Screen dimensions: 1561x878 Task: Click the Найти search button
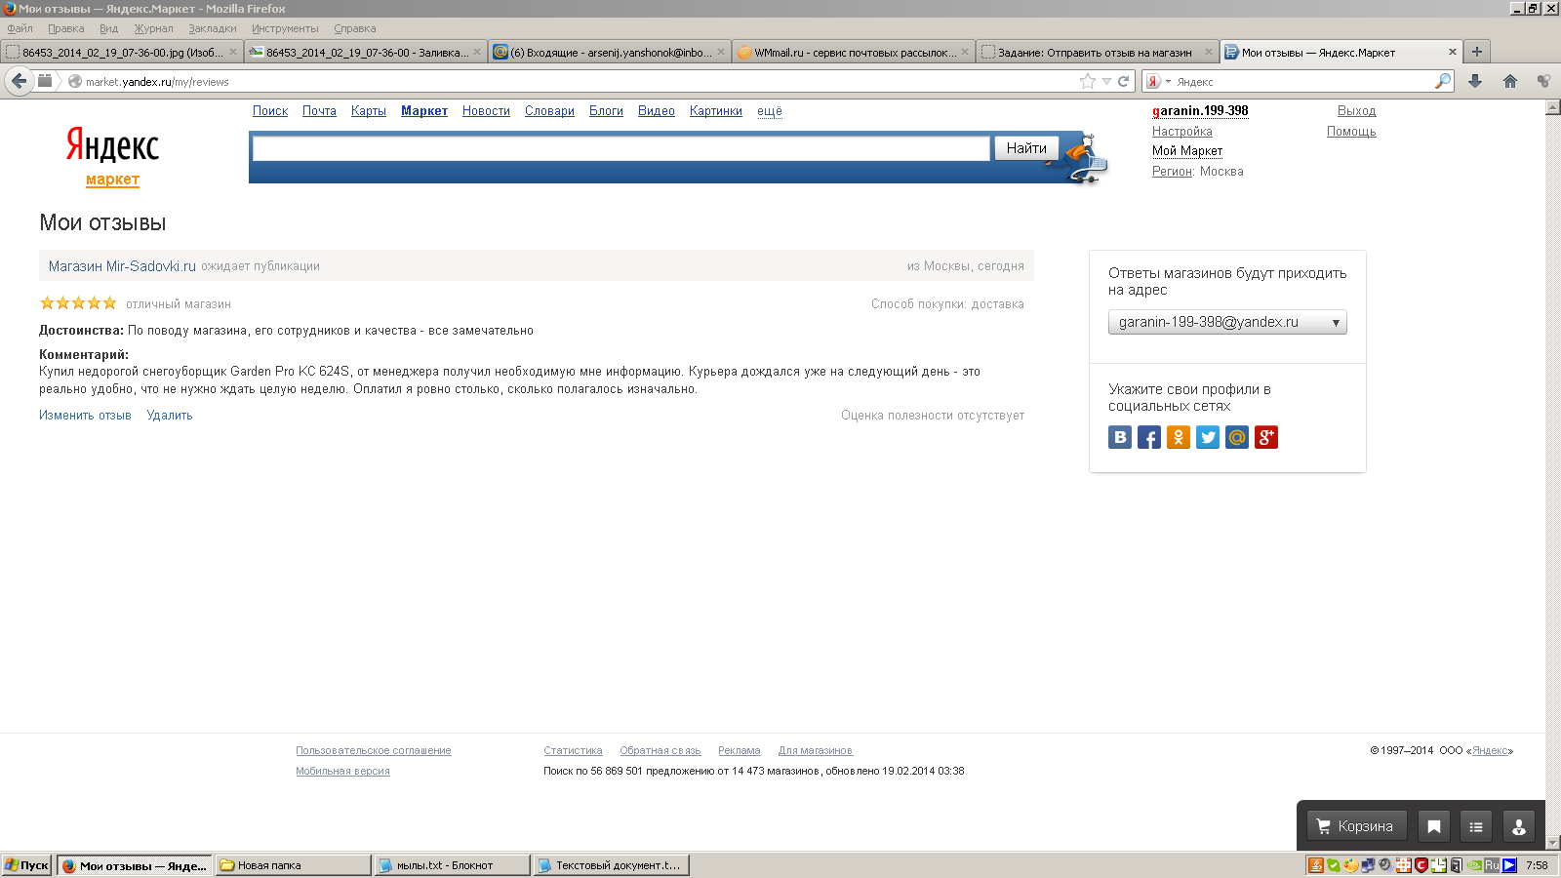pyautogui.click(x=1026, y=148)
